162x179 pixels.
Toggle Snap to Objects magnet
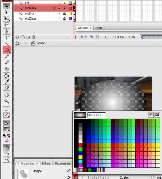point(7,147)
